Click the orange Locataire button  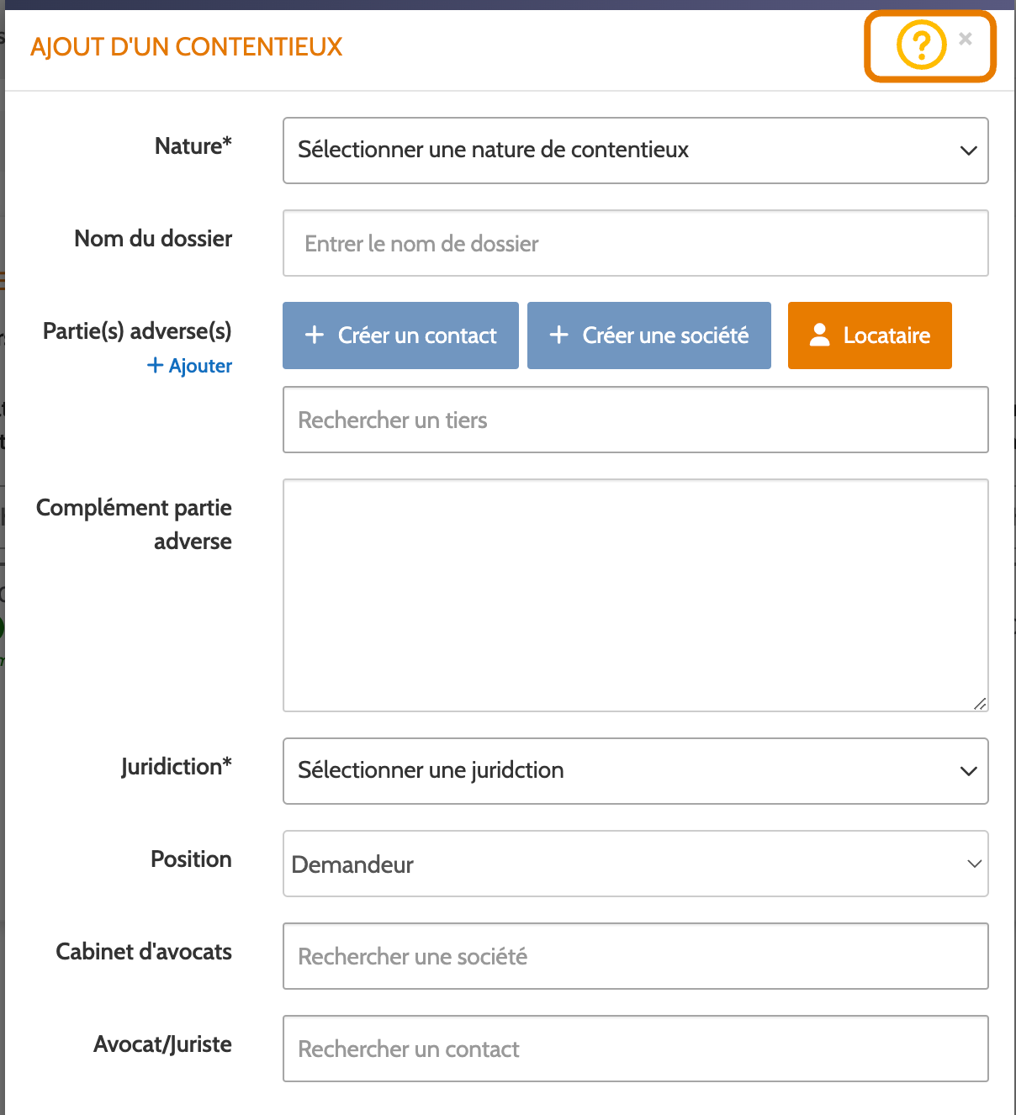pyautogui.click(x=870, y=336)
